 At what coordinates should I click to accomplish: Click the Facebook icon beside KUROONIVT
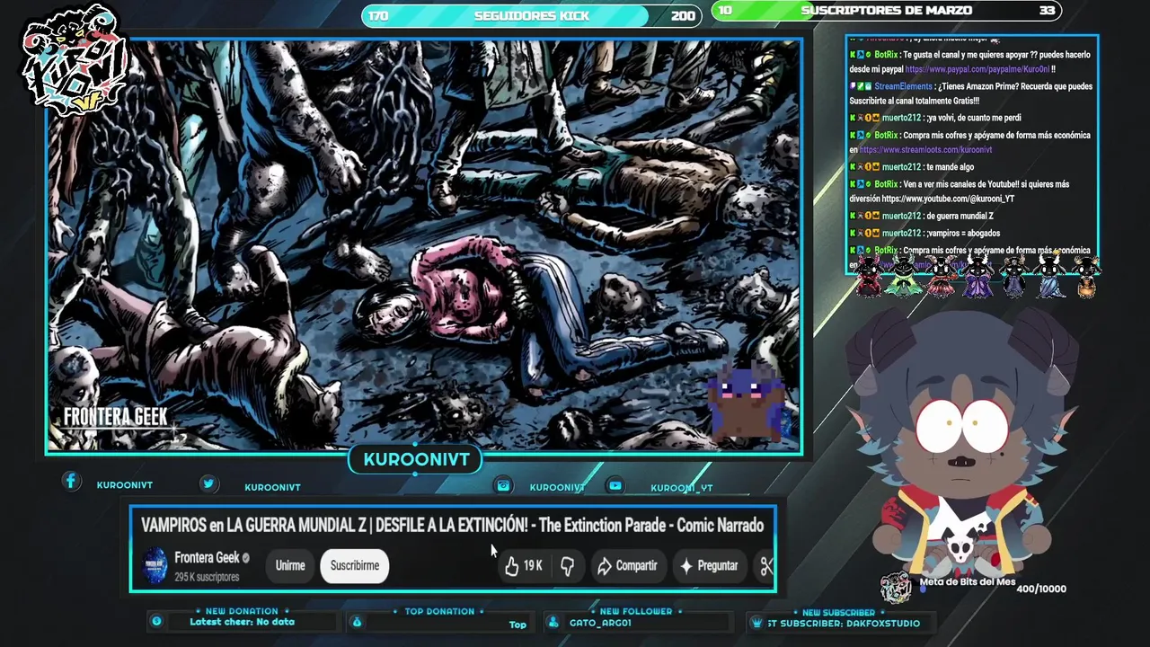71,483
